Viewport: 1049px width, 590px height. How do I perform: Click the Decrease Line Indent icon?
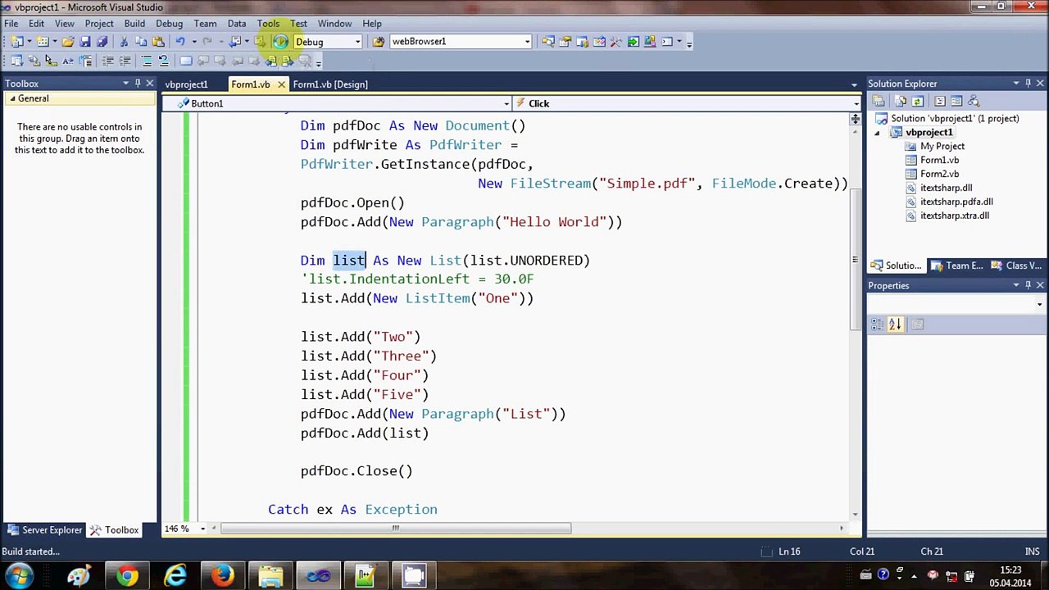pos(107,61)
